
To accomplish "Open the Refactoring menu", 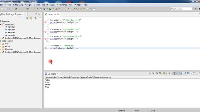I will pos(18,5).
